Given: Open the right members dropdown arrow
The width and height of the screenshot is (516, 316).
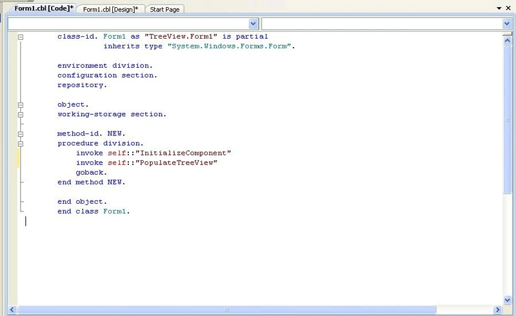Looking at the screenshot, I should point(507,24).
